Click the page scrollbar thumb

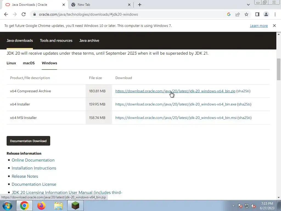click(279, 69)
